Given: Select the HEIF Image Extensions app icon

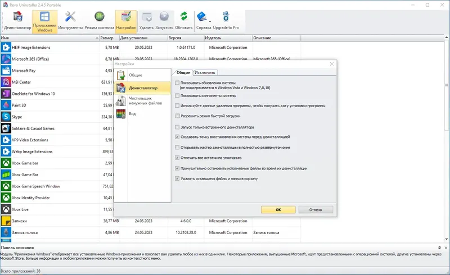Looking at the screenshot, I should click(x=6, y=47).
